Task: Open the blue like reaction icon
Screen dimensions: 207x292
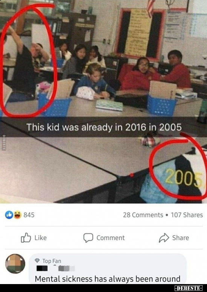Action: [x=9, y=215]
